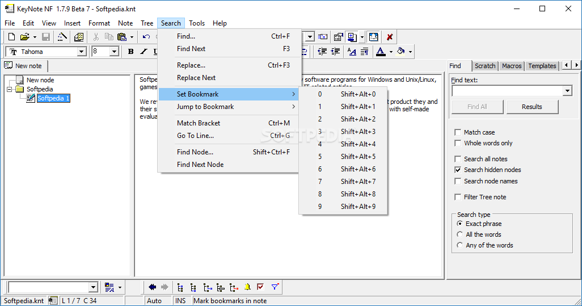Click the yellow bell alarm icon

247,287
